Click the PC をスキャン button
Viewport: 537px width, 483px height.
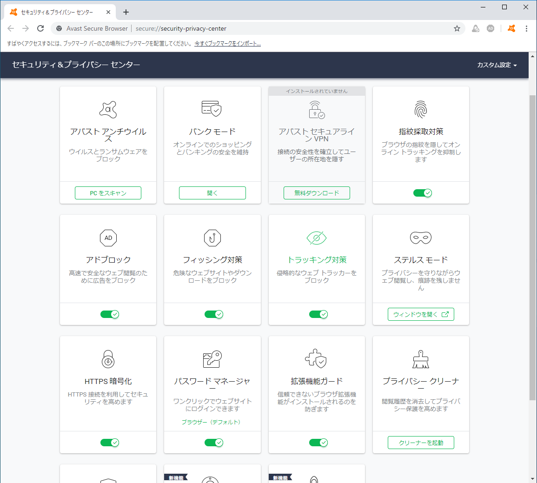pos(108,193)
